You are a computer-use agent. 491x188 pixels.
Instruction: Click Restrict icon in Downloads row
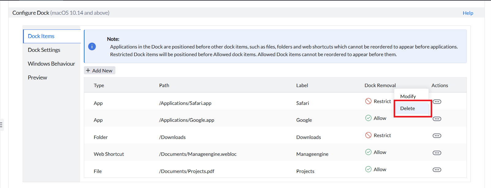[368, 135]
